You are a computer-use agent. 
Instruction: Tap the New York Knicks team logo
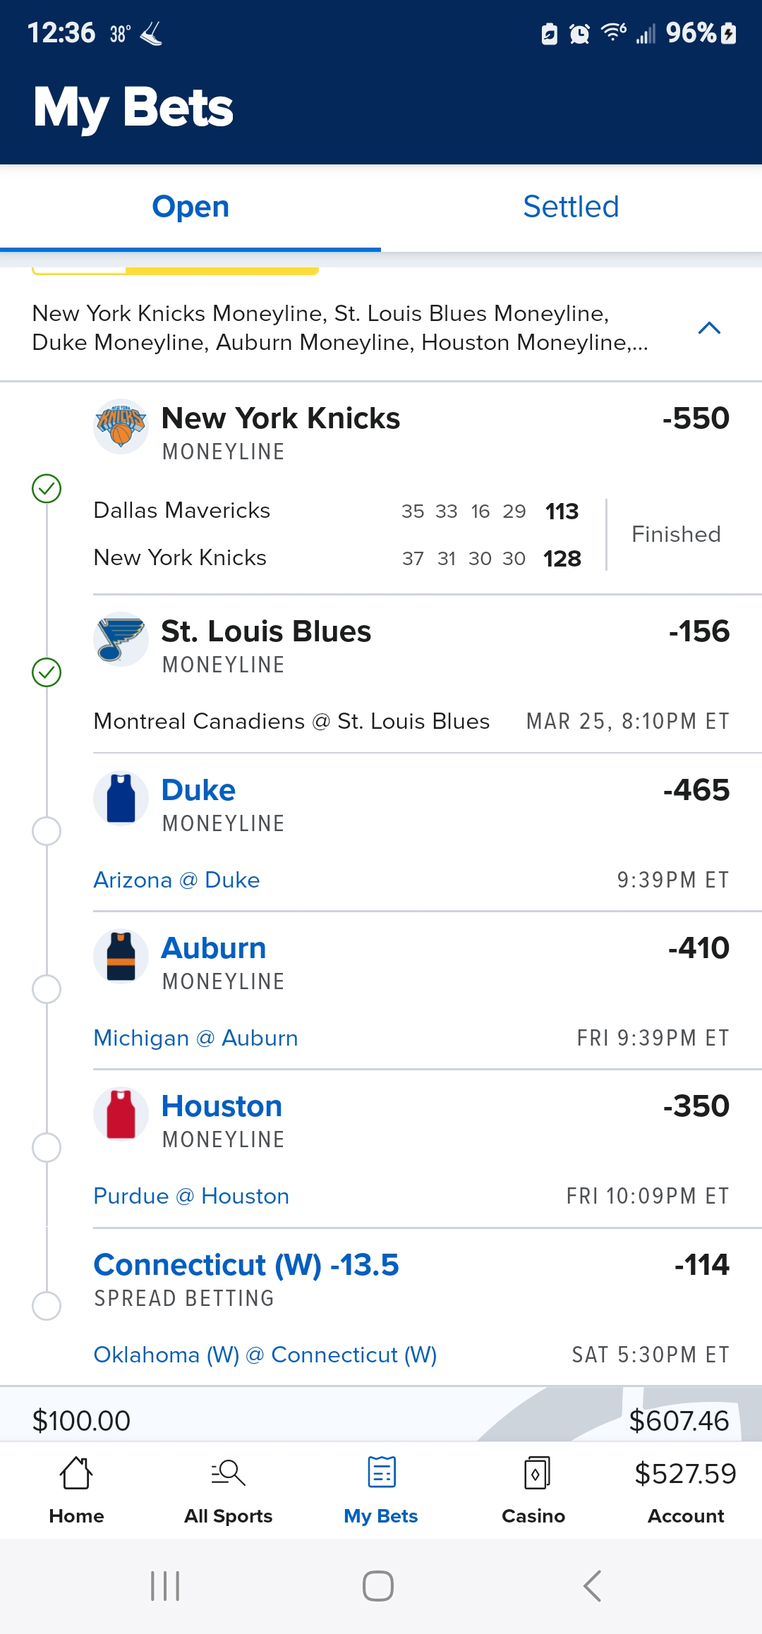tap(121, 426)
